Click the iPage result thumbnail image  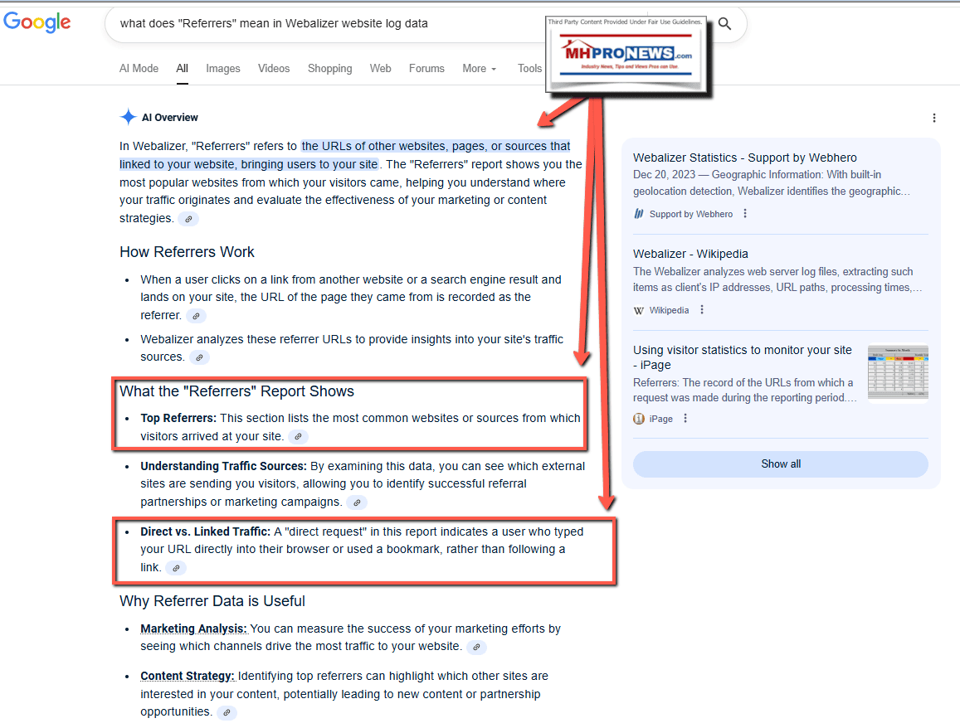(898, 373)
